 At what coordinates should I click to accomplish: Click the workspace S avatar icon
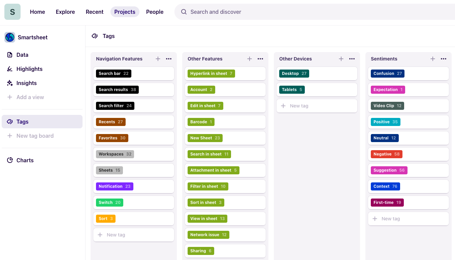(12, 12)
